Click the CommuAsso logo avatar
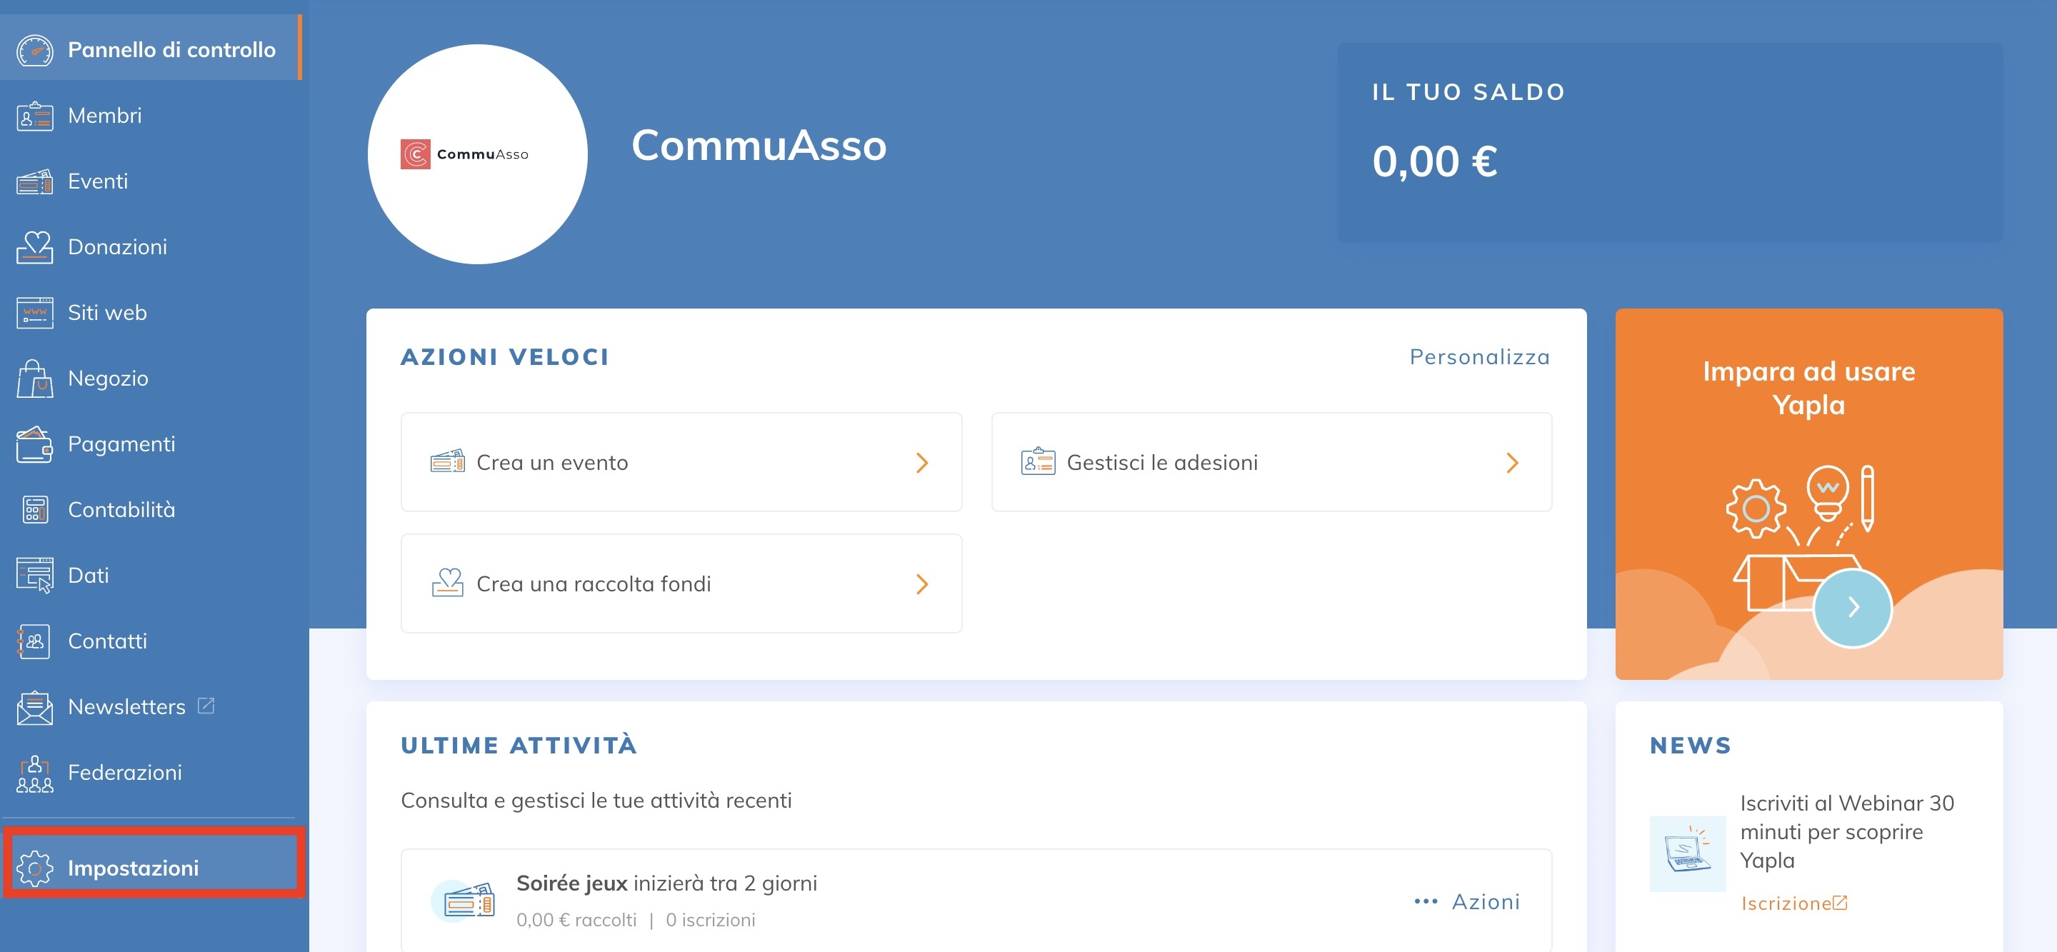The height and width of the screenshot is (952, 2057). point(478,154)
